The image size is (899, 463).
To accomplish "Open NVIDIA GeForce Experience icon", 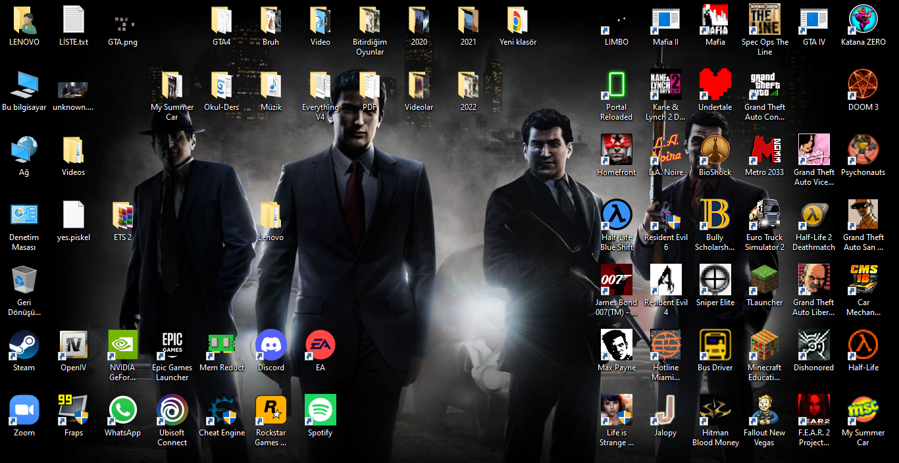I will pyautogui.click(x=123, y=345).
